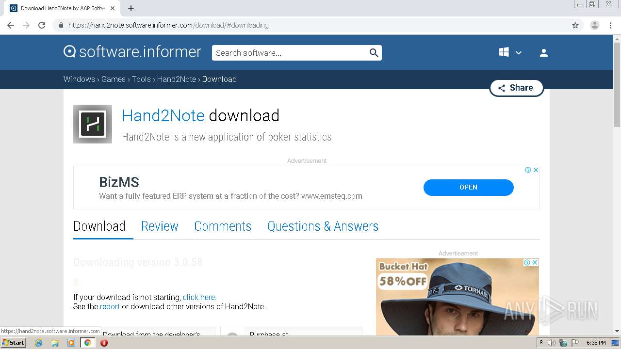Reload the page with the refresh icon

42,25
